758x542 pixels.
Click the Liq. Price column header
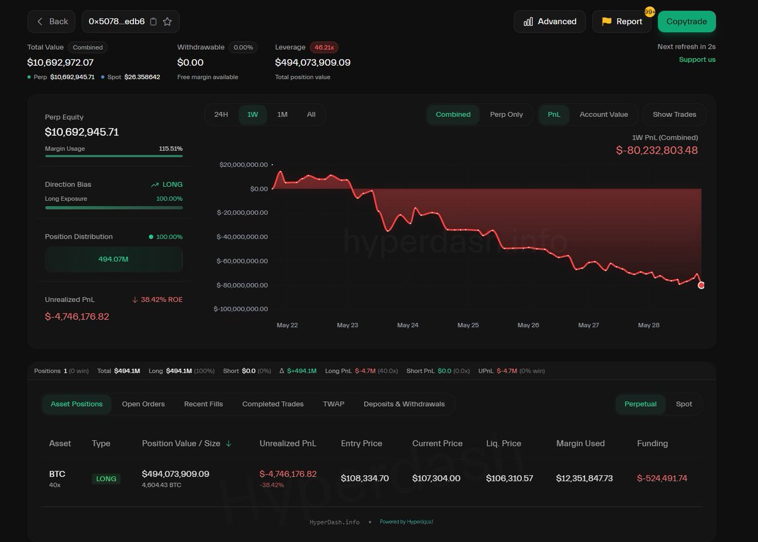(x=504, y=443)
